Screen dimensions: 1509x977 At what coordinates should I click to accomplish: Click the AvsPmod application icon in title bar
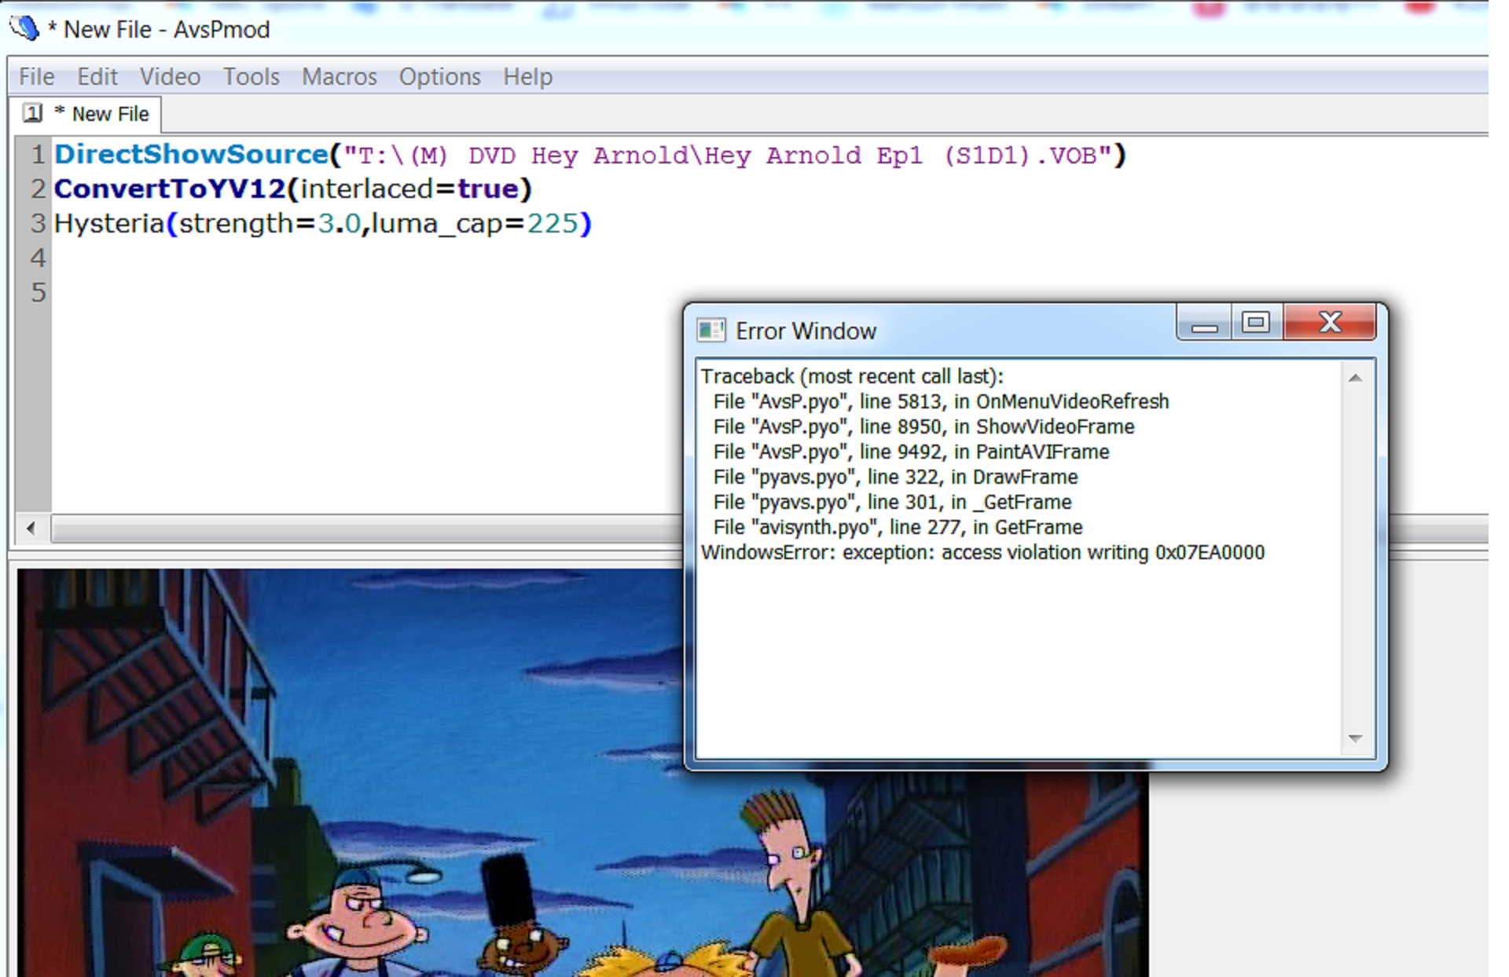(24, 27)
